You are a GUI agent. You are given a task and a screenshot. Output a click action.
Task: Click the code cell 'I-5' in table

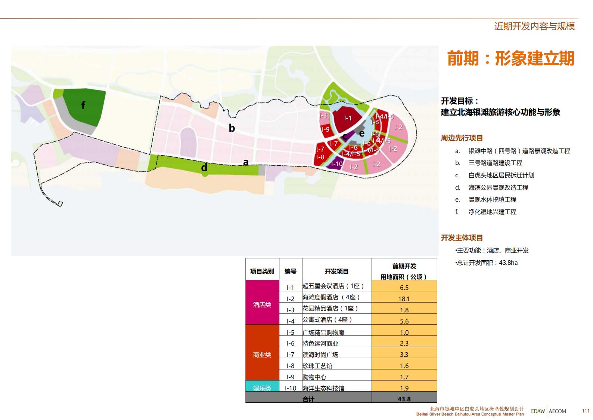coord(291,331)
